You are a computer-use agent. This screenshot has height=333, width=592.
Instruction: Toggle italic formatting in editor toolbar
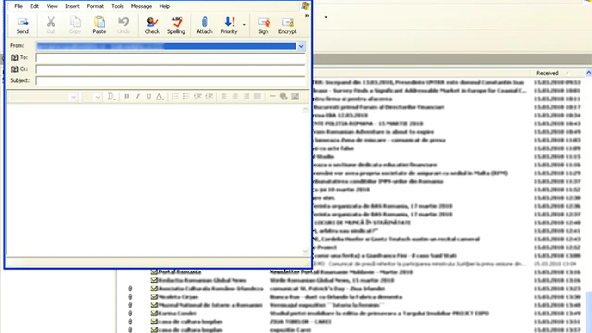pos(137,97)
